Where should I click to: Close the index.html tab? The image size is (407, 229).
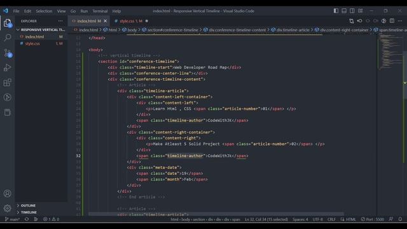click(105, 21)
